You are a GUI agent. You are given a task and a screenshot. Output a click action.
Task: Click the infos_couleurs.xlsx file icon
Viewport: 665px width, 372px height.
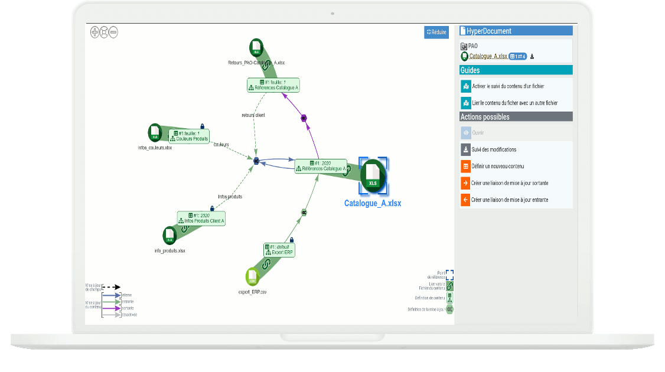[x=155, y=132]
